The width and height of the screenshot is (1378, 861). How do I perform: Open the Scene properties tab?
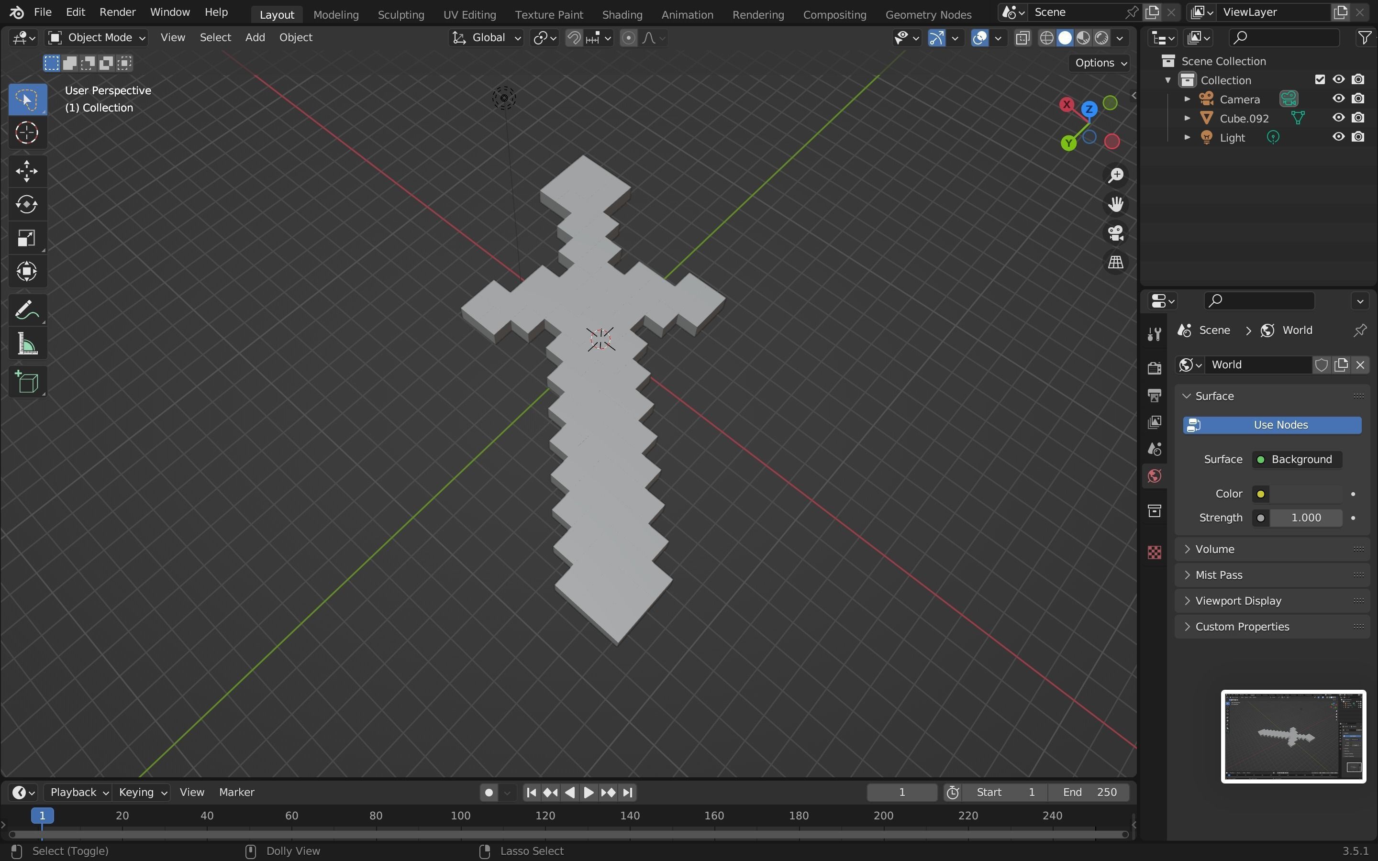pos(1154,449)
